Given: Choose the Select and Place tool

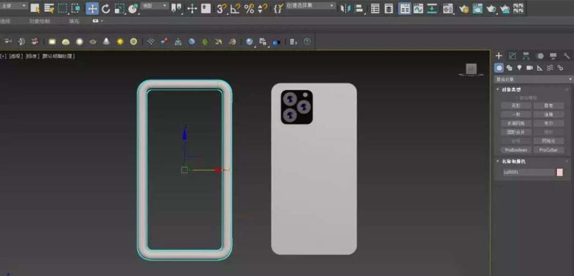Looking at the screenshot, I should pyautogui.click(x=132, y=8).
